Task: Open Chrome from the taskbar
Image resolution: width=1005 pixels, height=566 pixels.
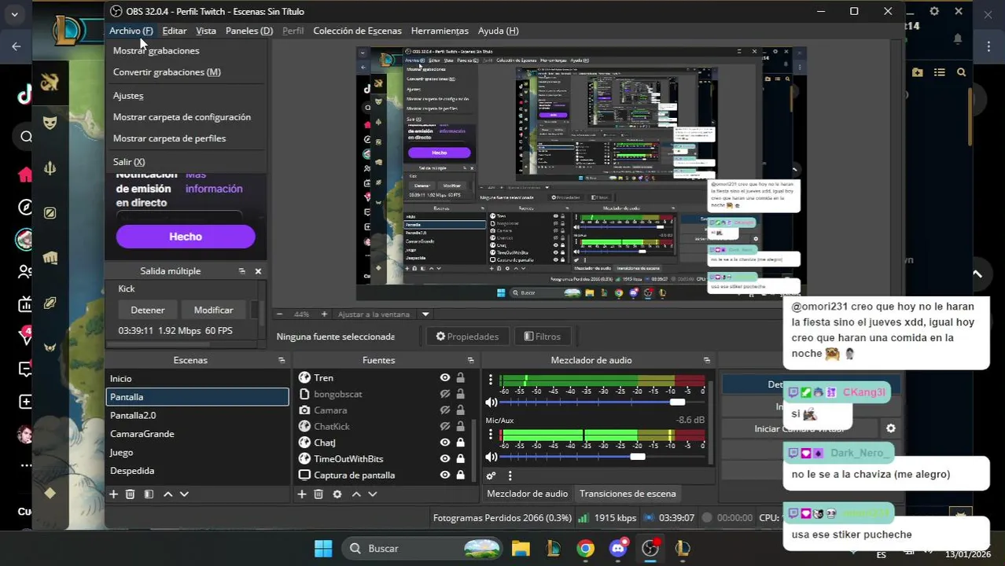Action: tap(585, 548)
